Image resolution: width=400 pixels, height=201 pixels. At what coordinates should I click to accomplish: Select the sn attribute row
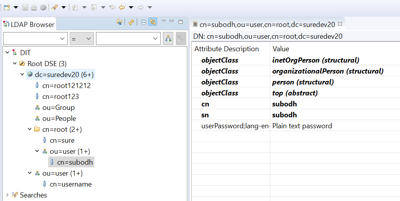pyautogui.click(x=296, y=115)
